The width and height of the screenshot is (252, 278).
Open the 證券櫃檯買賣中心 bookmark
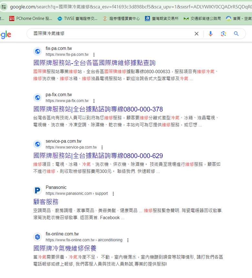(121, 18)
